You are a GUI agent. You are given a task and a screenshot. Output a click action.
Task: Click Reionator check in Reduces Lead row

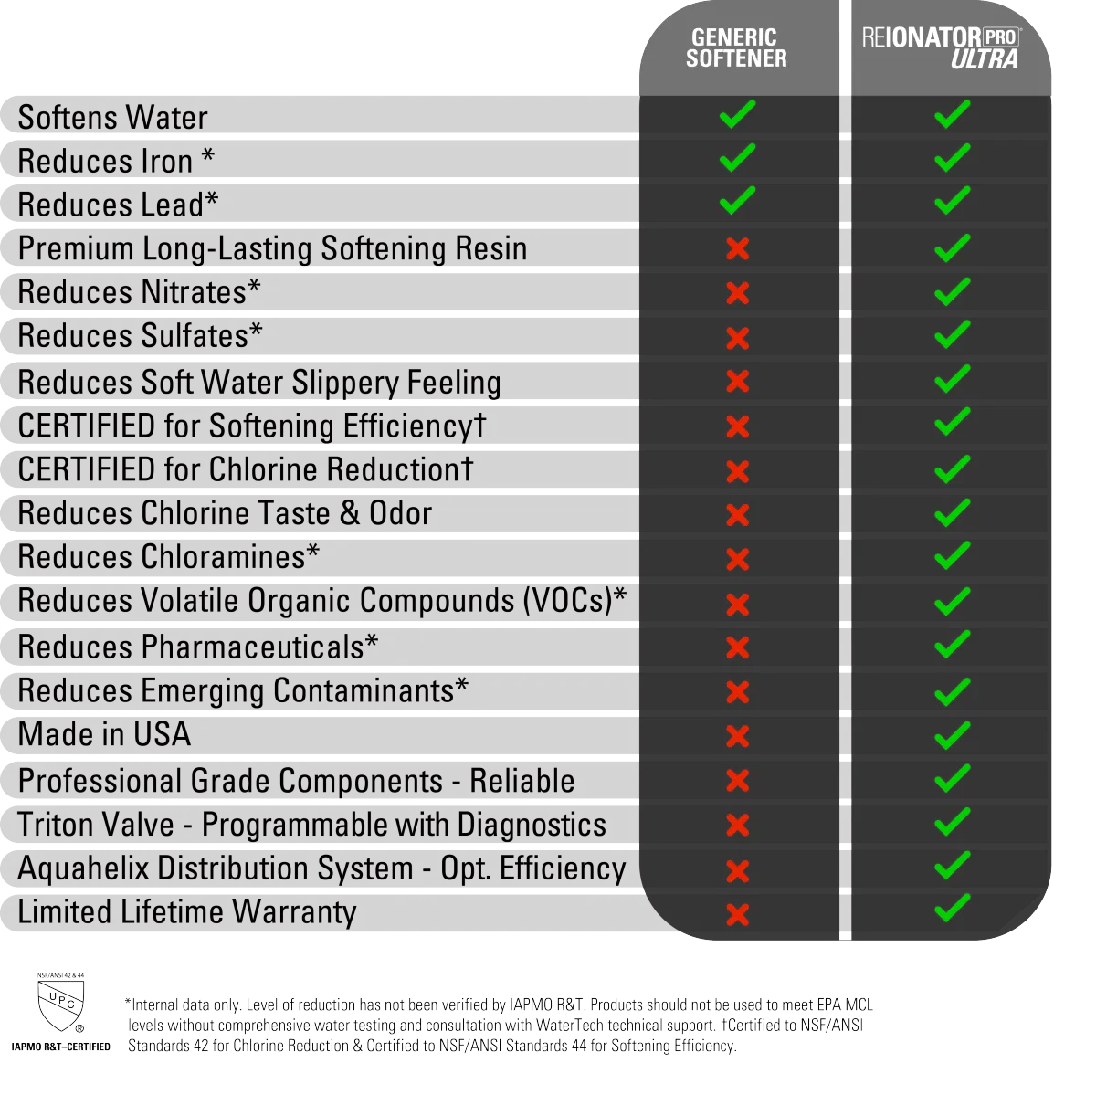(x=953, y=200)
